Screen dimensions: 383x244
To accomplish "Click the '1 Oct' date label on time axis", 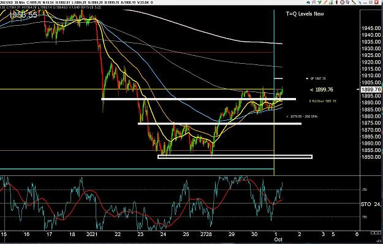I will (x=278, y=237).
